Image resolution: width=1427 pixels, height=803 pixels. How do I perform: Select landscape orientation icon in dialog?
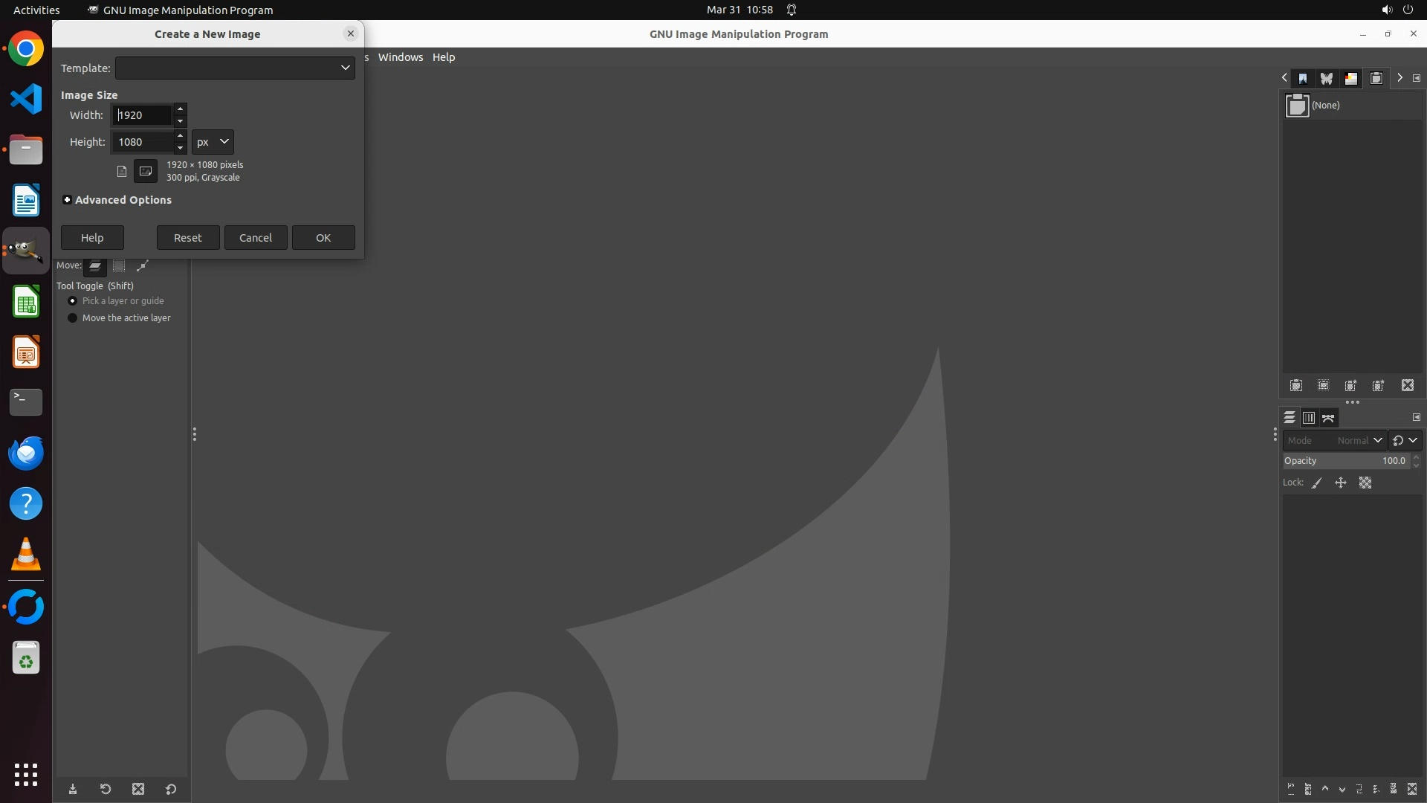(x=146, y=171)
